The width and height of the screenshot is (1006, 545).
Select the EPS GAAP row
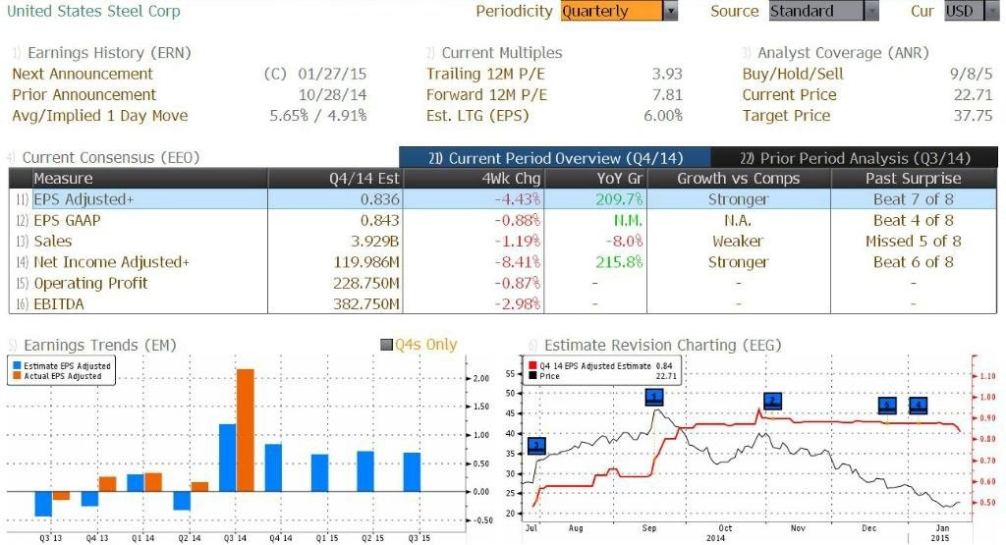click(503, 221)
